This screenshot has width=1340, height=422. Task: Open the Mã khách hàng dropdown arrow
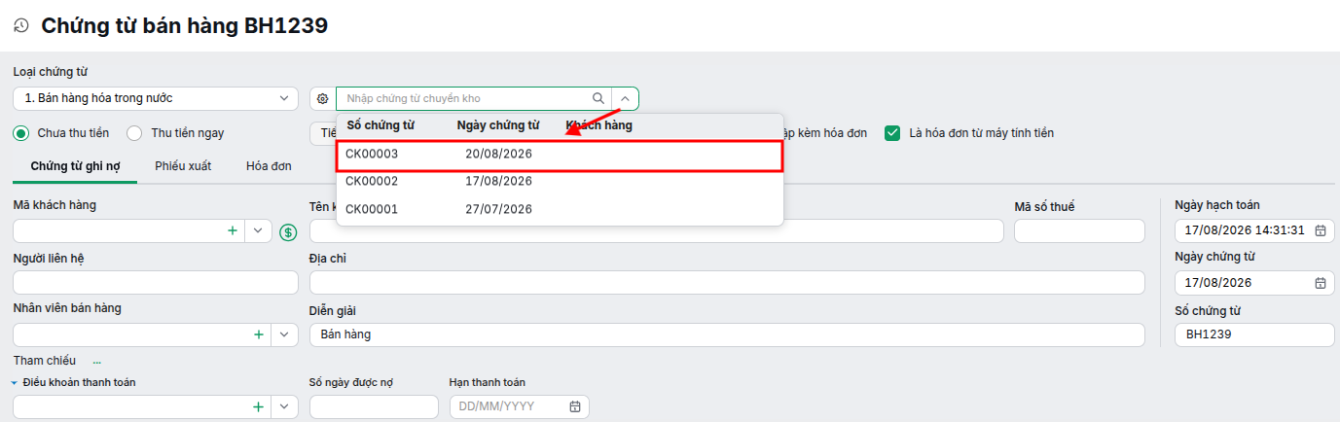(258, 231)
